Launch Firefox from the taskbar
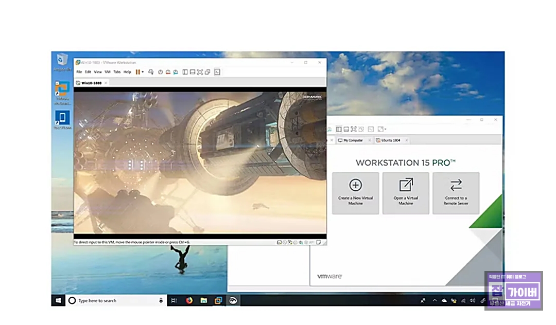The image size is (556, 325). [189, 300]
